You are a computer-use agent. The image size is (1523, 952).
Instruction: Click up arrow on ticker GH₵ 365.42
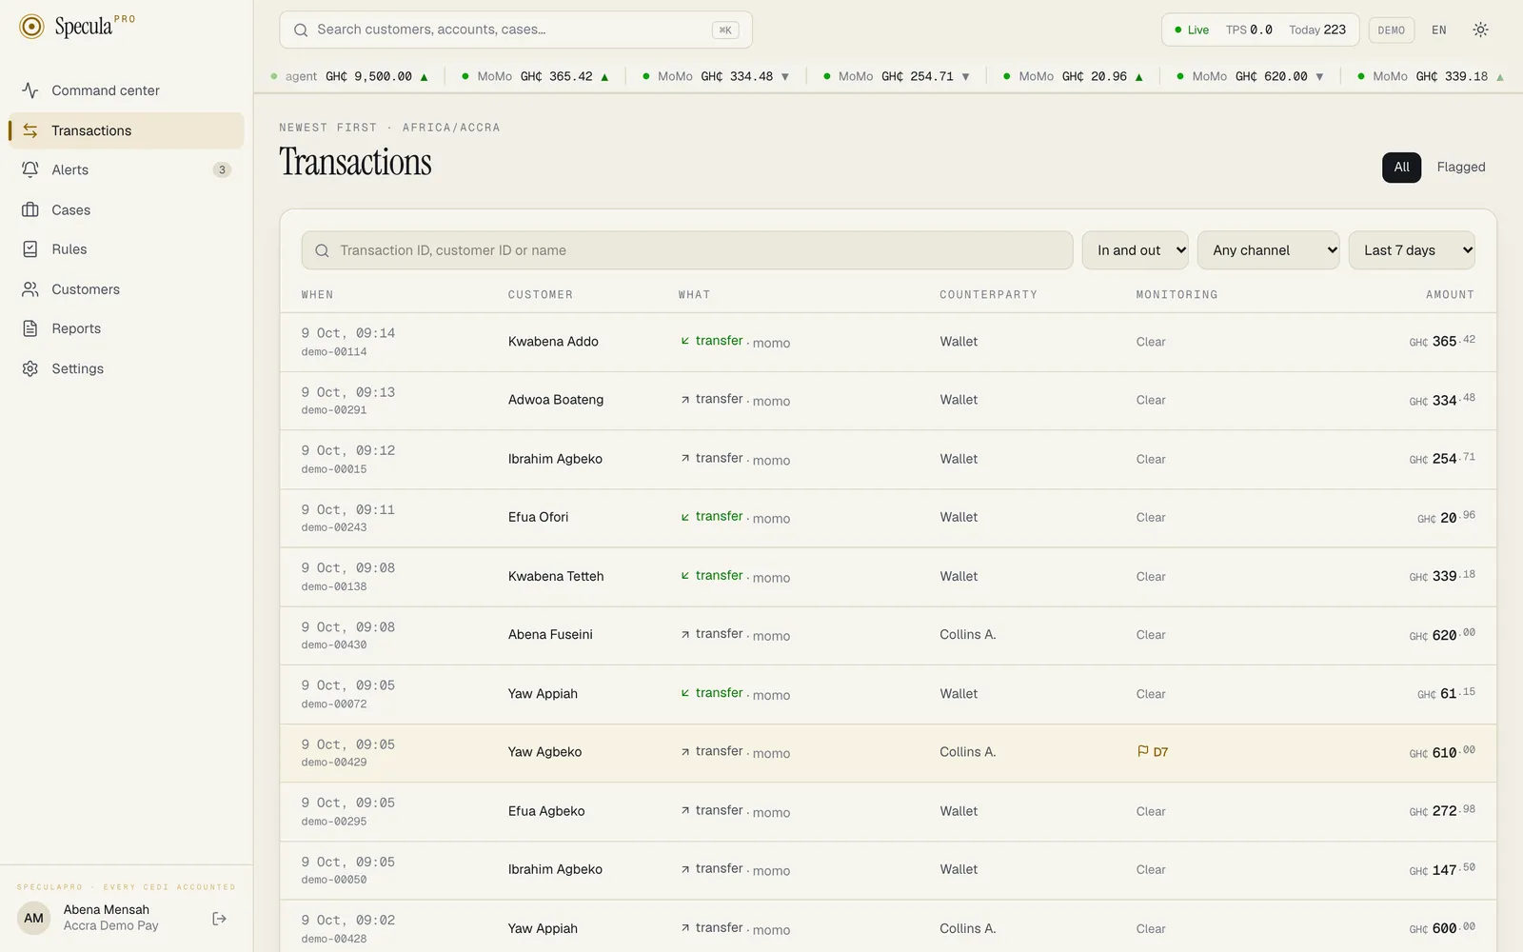coord(604,77)
